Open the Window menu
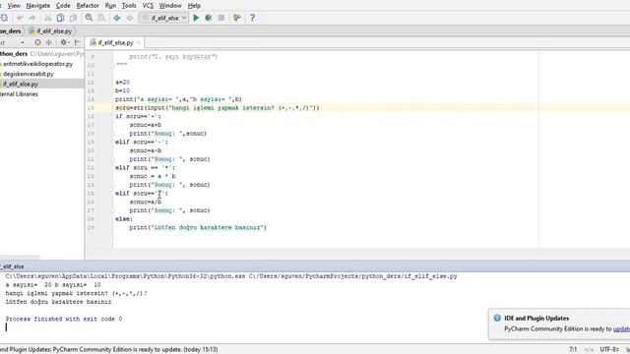630x354 pixels. click(x=170, y=6)
